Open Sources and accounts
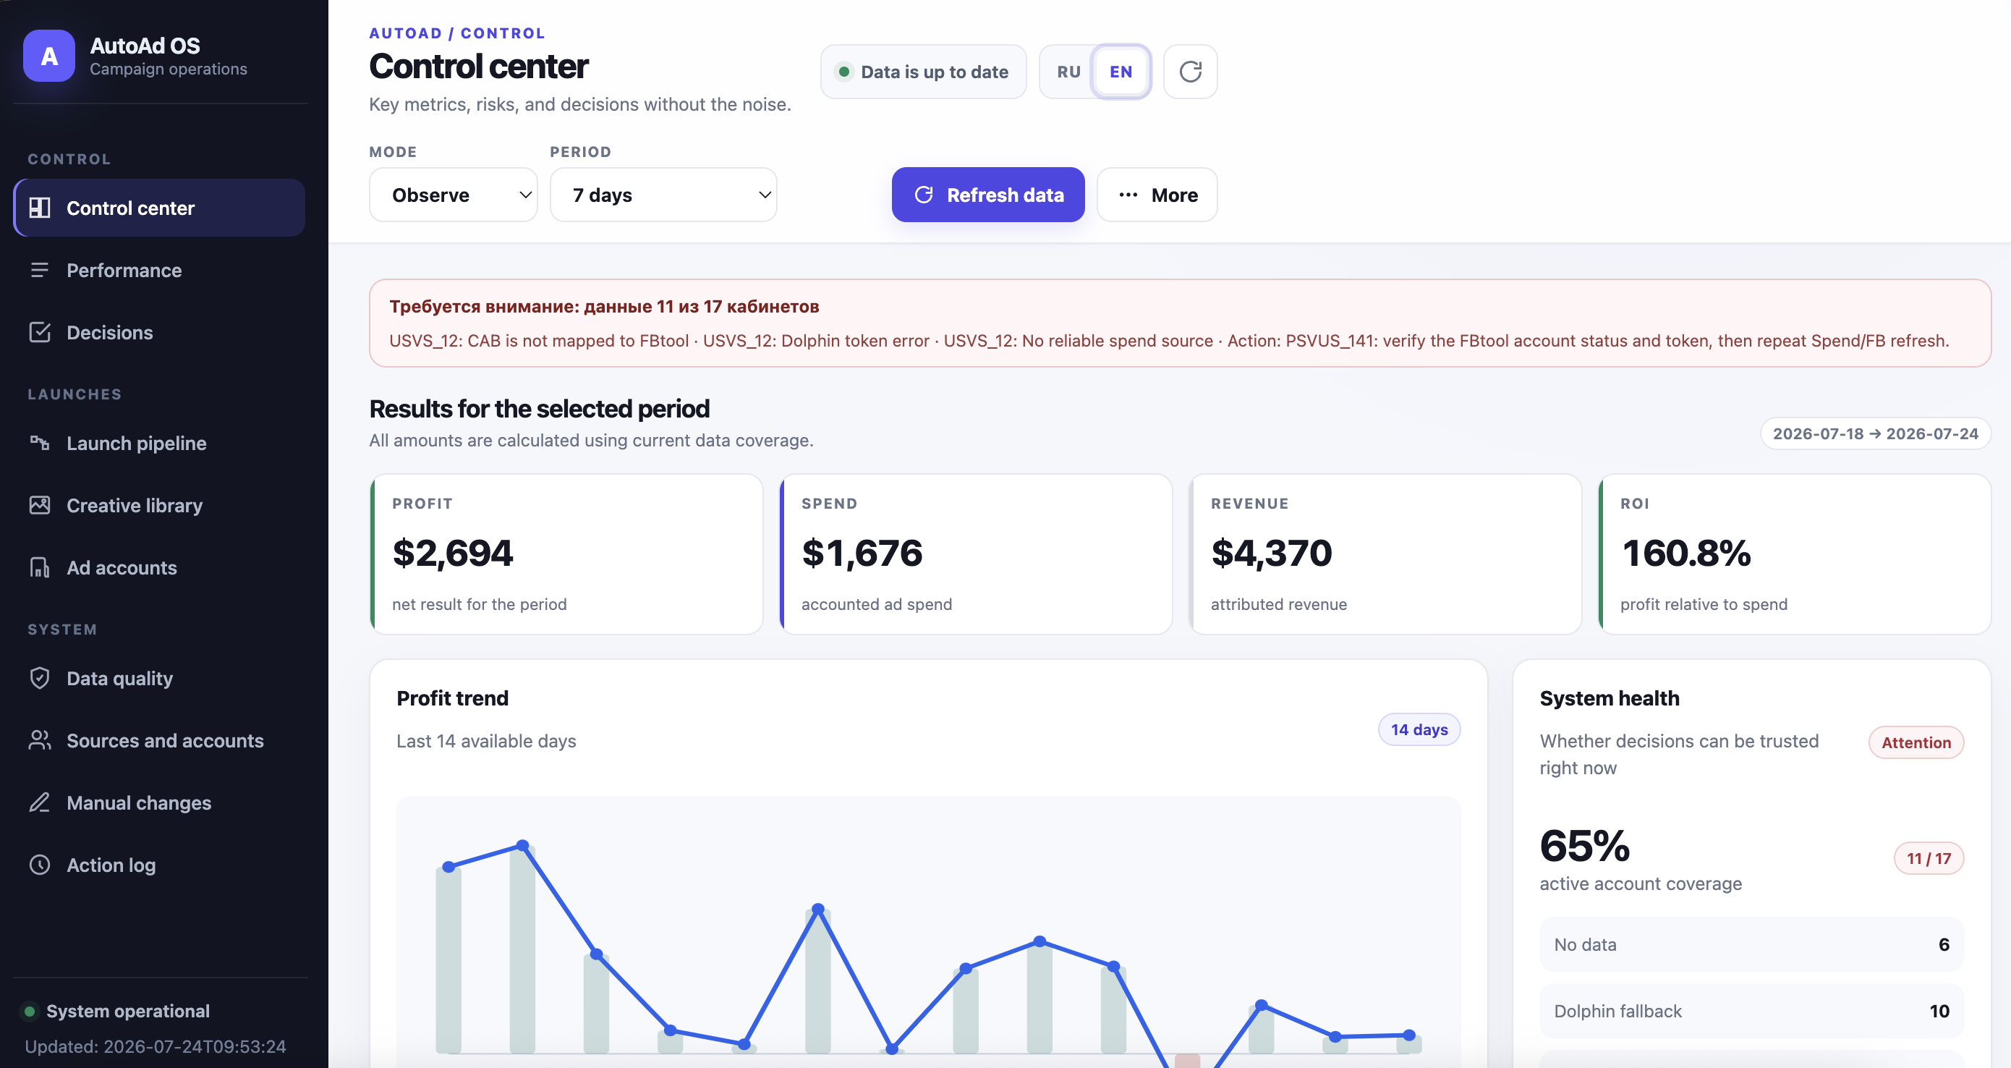Screen dimensions: 2011x1068 click(159, 740)
